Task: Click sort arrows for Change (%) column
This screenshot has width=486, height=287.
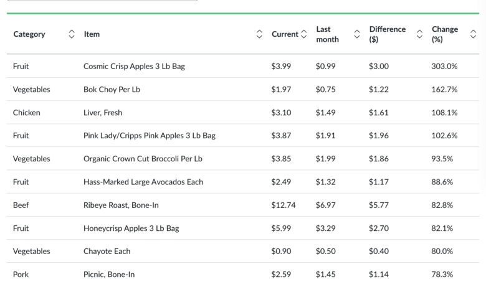Action: coord(473,34)
